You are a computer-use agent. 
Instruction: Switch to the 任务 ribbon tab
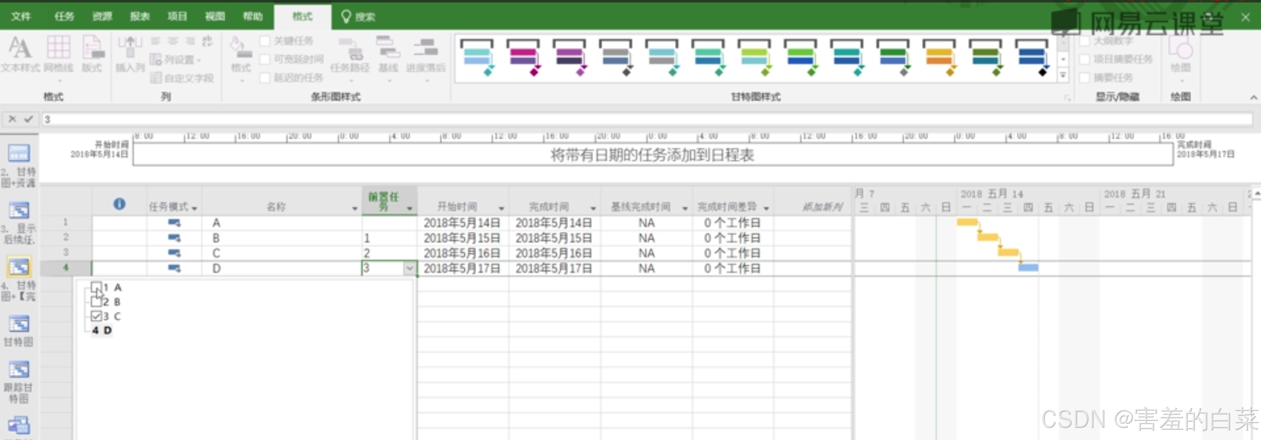click(x=64, y=17)
